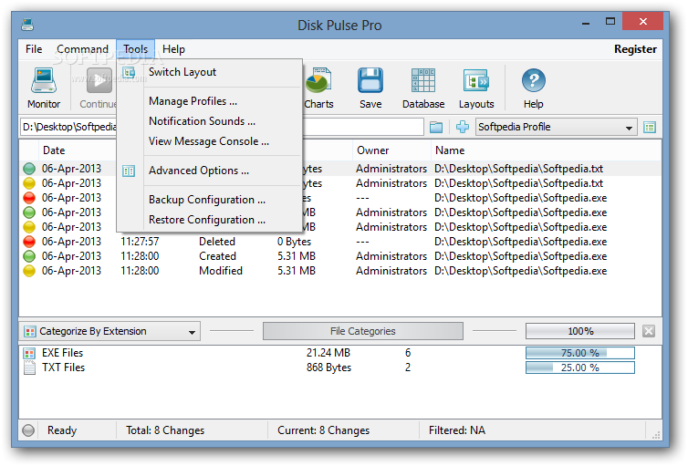Open the File menu
The height and width of the screenshot is (466, 688).
34,49
